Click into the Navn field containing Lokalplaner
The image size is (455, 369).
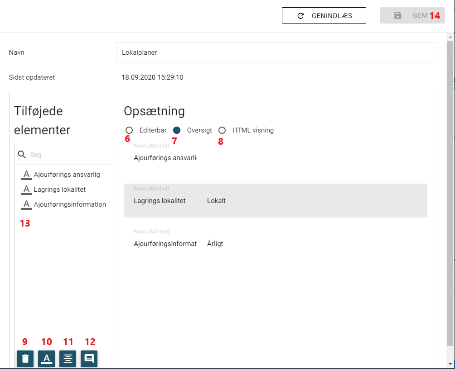pos(276,52)
